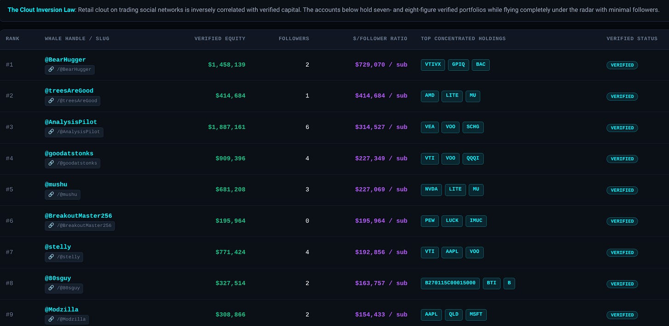Image resolution: width=669 pixels, height=326 pixels.
Task: Click the equity value $909,396
Action: click(231, 158)
